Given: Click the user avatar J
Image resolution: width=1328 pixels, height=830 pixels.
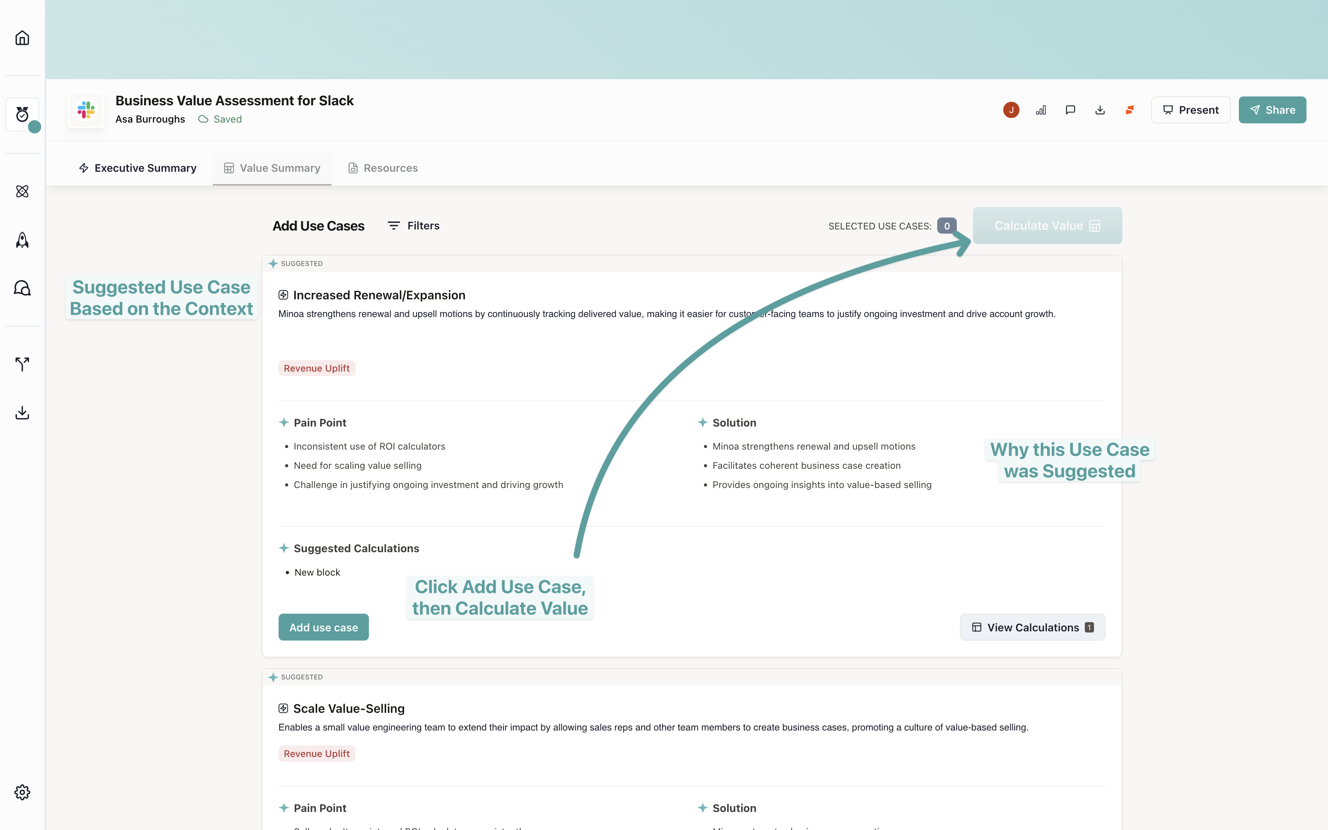Looking at the screenshot, I should 1011,110.
